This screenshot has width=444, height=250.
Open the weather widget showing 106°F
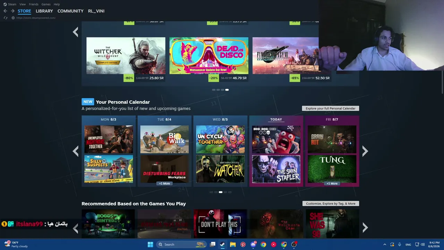[16, 244]
